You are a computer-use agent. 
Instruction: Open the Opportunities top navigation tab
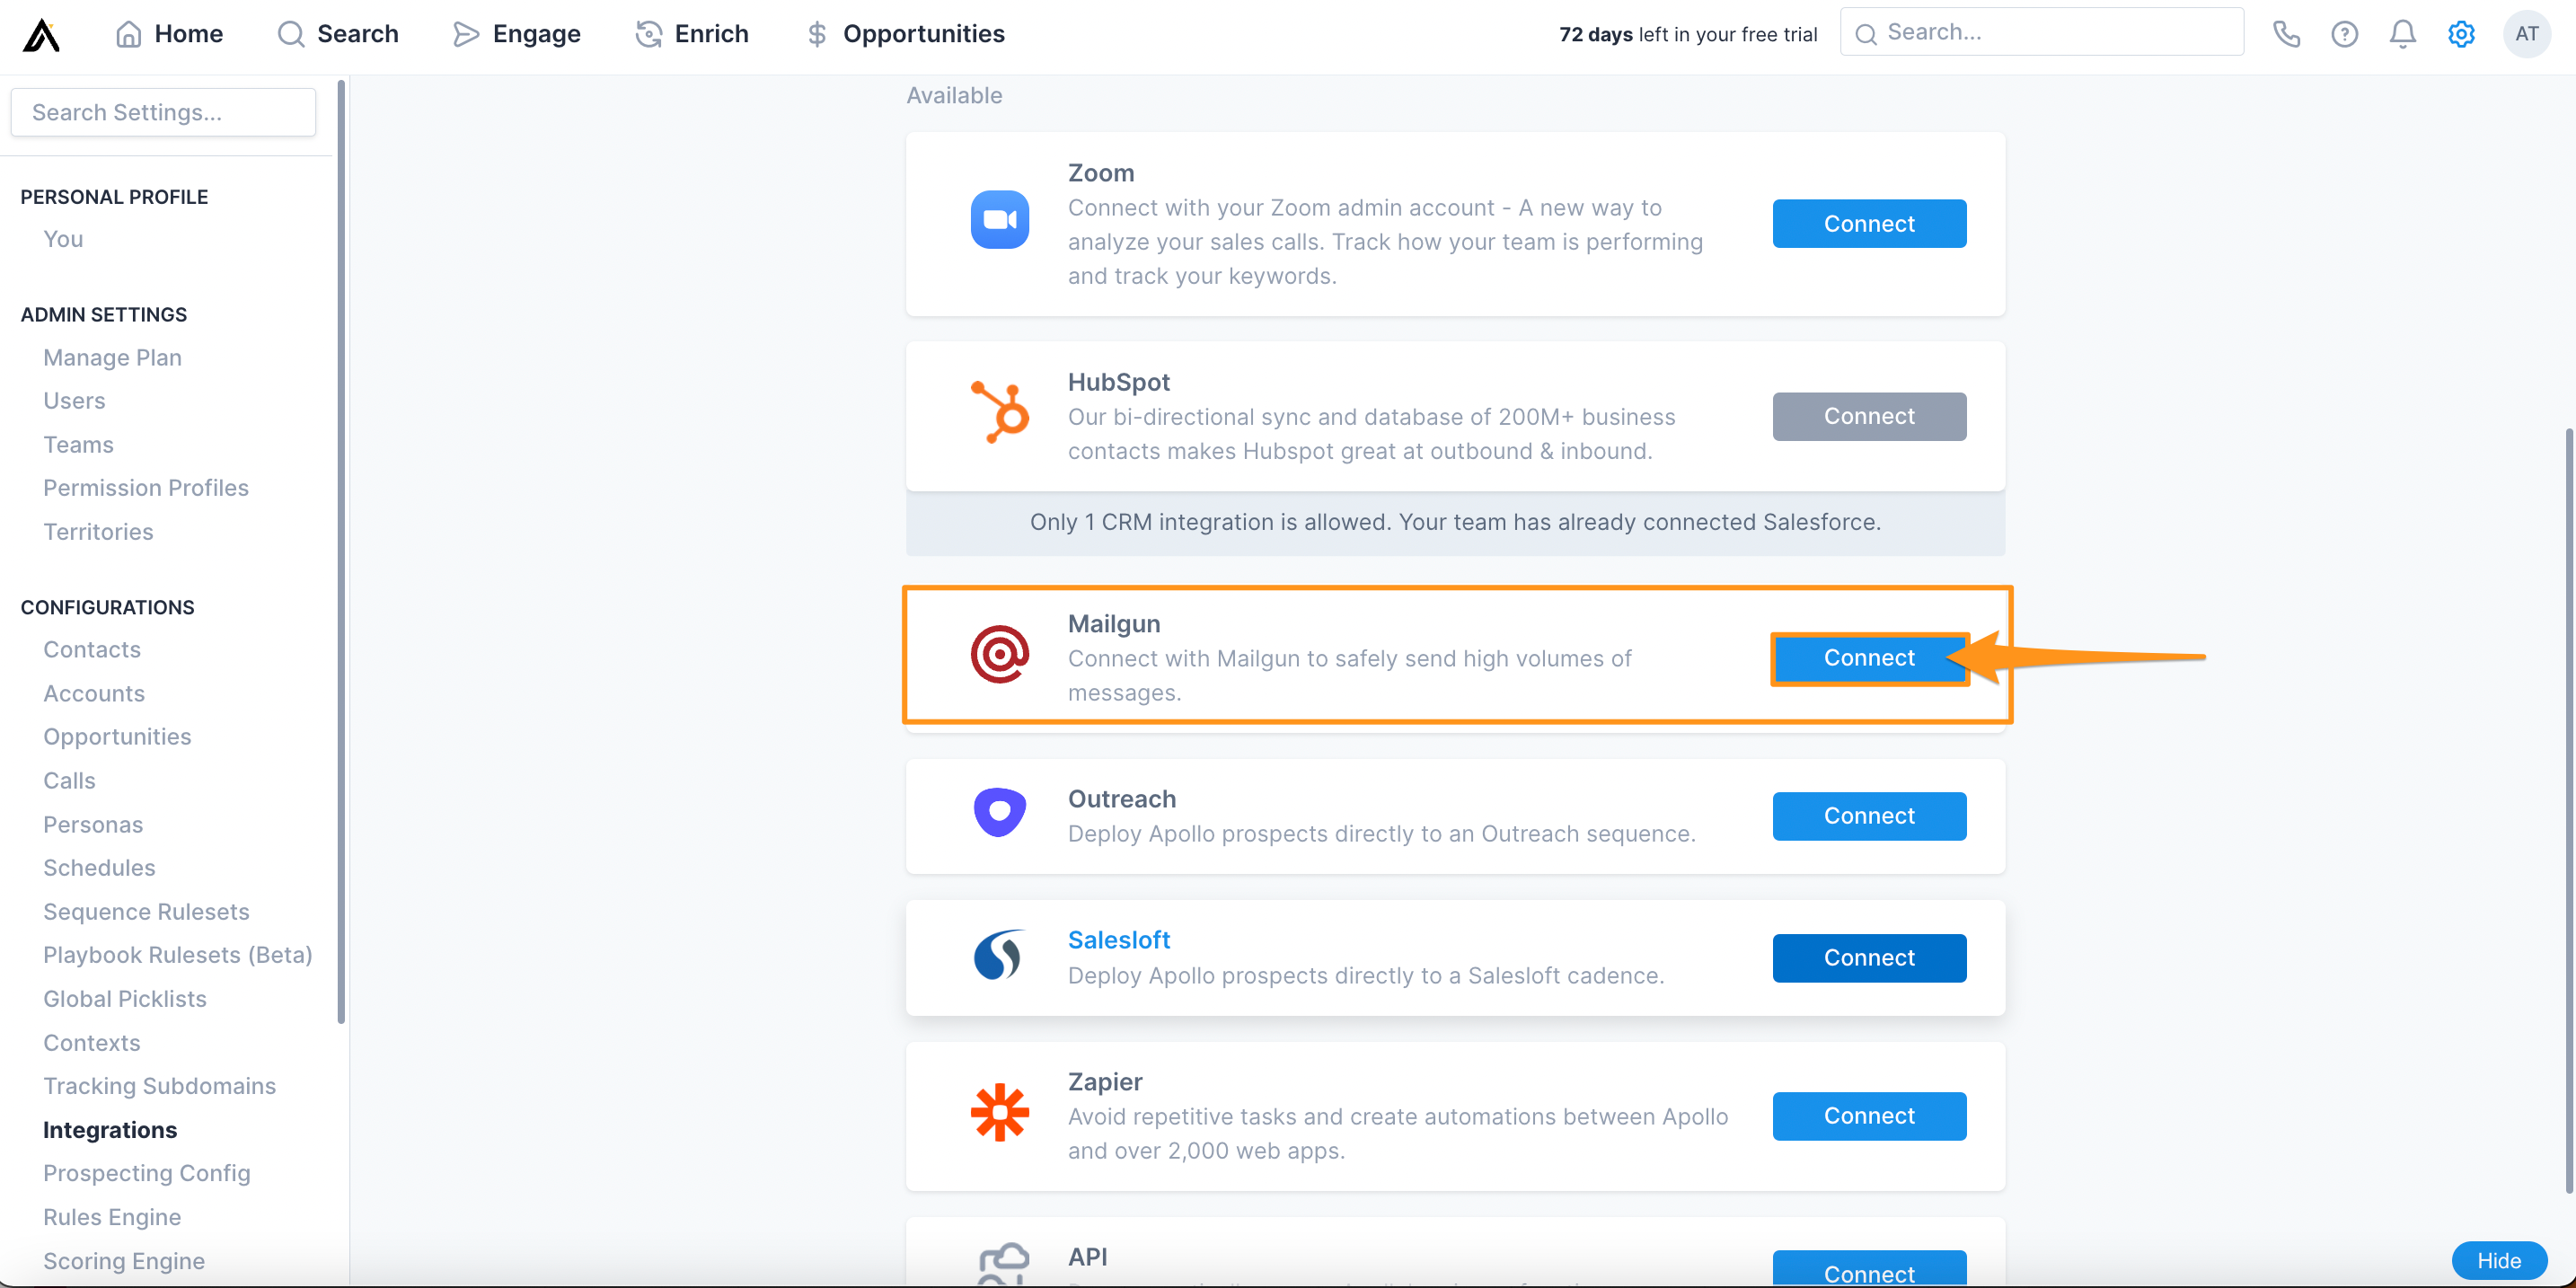[905, 34]
